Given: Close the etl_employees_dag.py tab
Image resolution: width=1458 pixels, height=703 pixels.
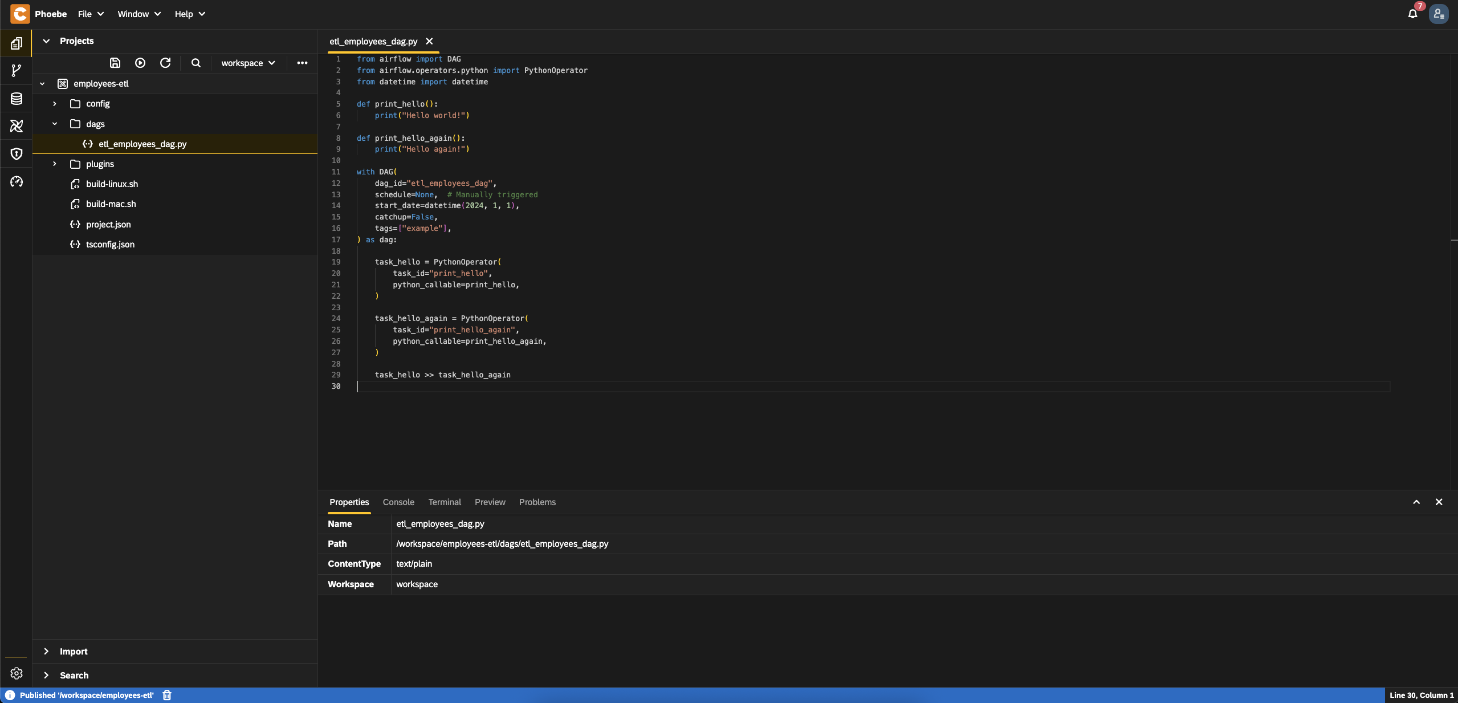Looking at the screenshot, I should coord(429,41).
